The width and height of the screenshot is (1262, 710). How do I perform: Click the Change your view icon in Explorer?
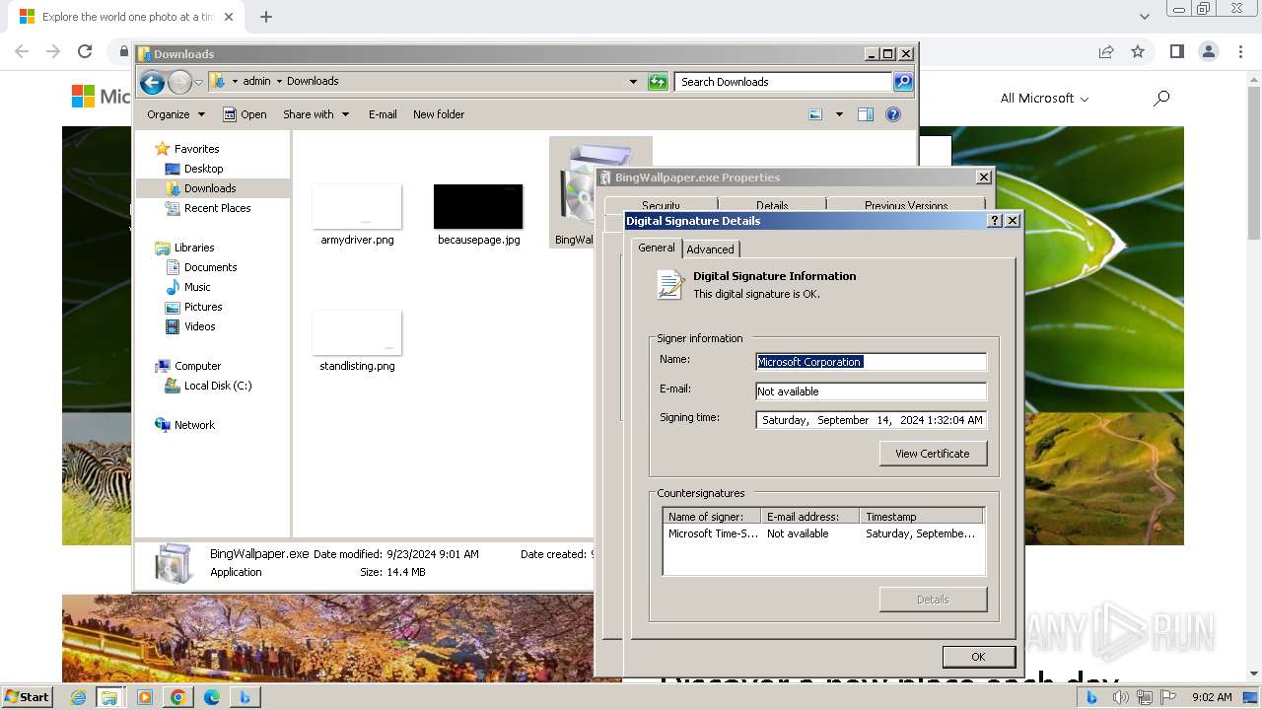[815, 114]
